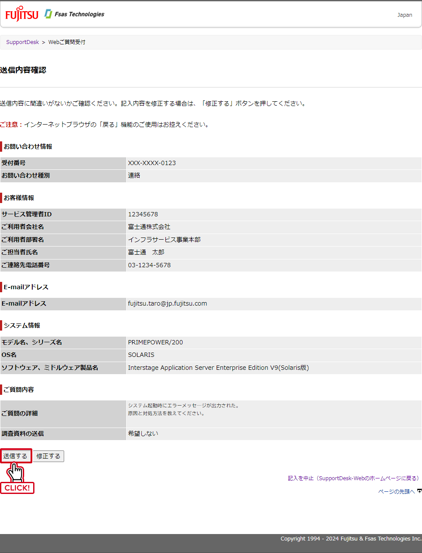Select the ID value 12345678
The image size is (422, 553).
pos(143,214)
